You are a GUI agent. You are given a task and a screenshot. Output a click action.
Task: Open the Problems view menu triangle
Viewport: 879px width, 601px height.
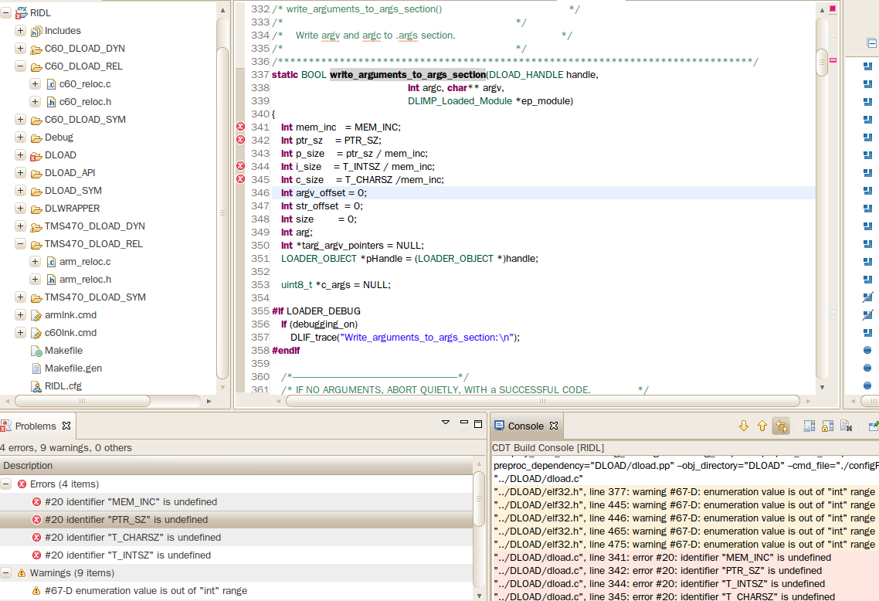(x=445, y=423)
